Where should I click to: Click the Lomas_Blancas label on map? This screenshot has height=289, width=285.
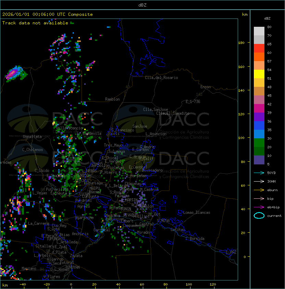(x=197, y=212)
